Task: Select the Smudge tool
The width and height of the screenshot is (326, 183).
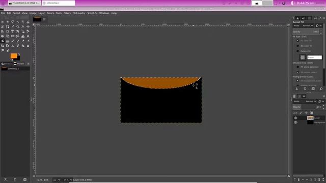Action: (3, 50)
